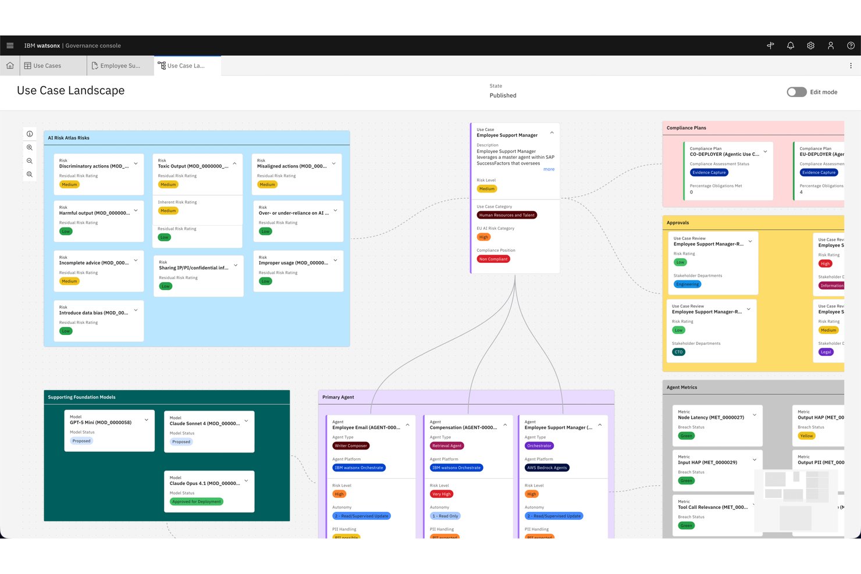
Task: Collapse the Toxic Output risk card
Action: point(235,163)
